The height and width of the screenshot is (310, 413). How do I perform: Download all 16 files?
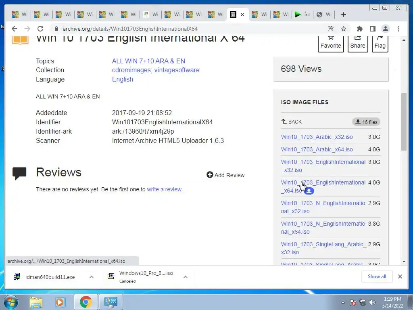click(x=366, y=122)
